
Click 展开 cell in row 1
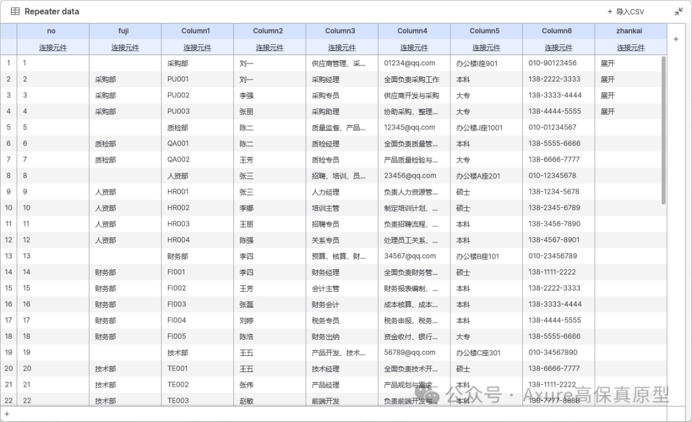pos(630,63)
